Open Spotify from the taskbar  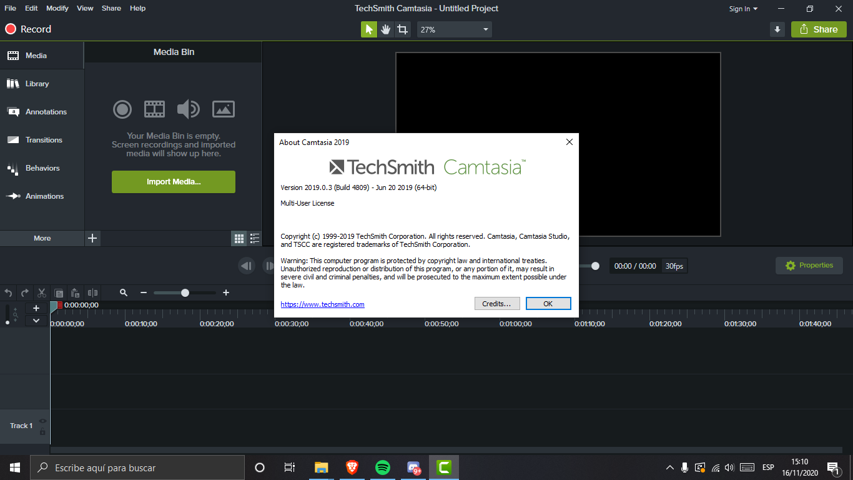[383, 467]
